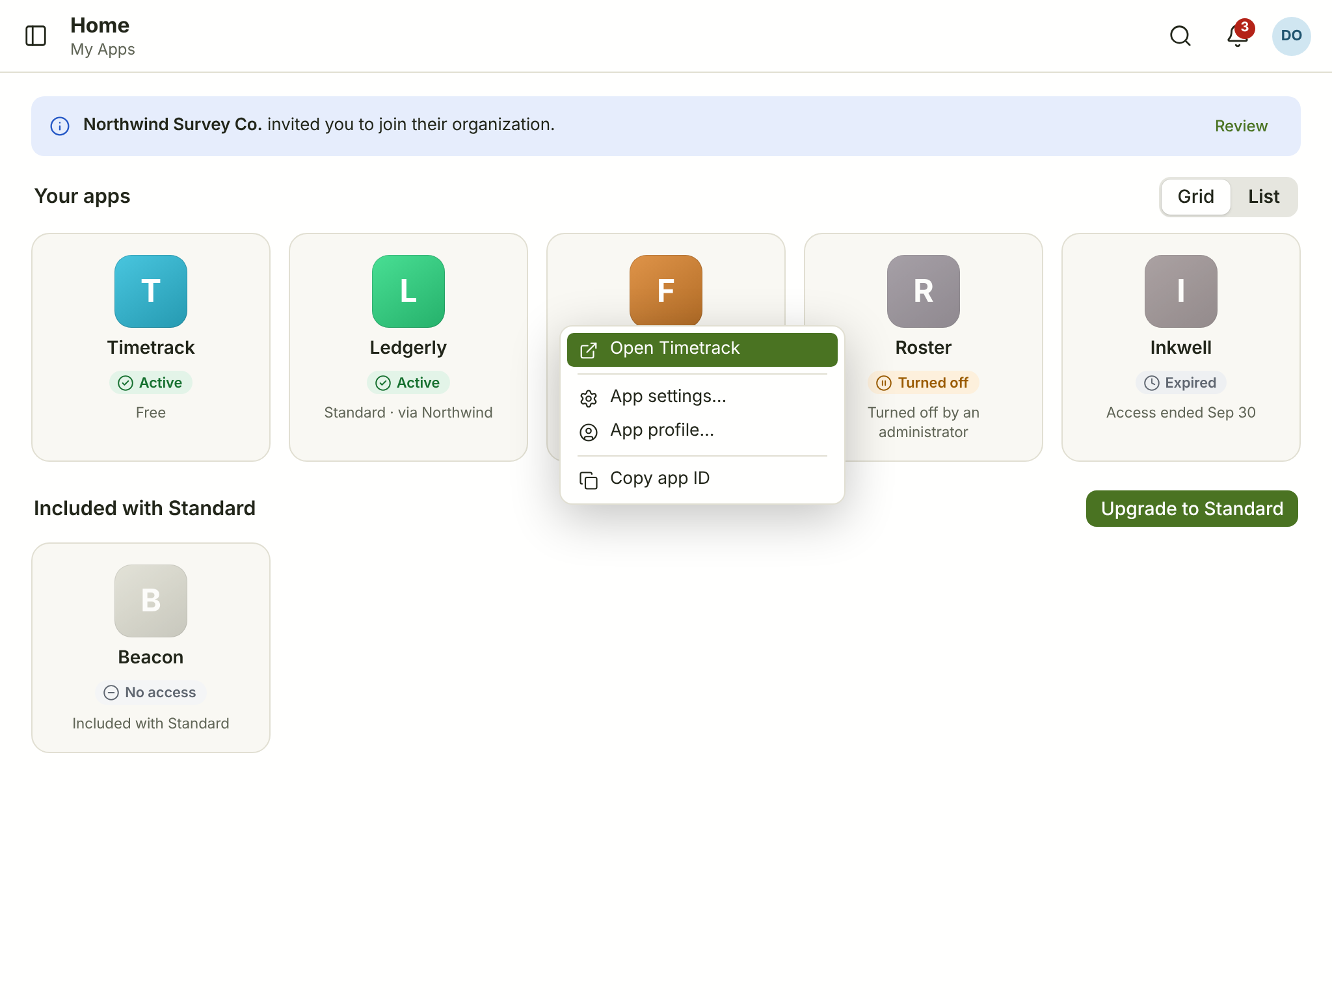Click the Beacon B app icon

click(x=151, y=600)
